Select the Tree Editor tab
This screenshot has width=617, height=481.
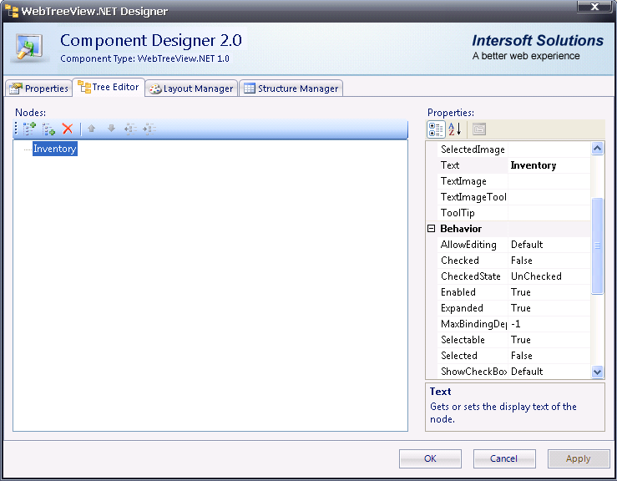109,87
